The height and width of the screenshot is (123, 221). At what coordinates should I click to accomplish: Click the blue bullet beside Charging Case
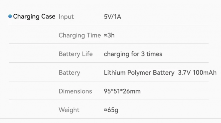(10, 16)
